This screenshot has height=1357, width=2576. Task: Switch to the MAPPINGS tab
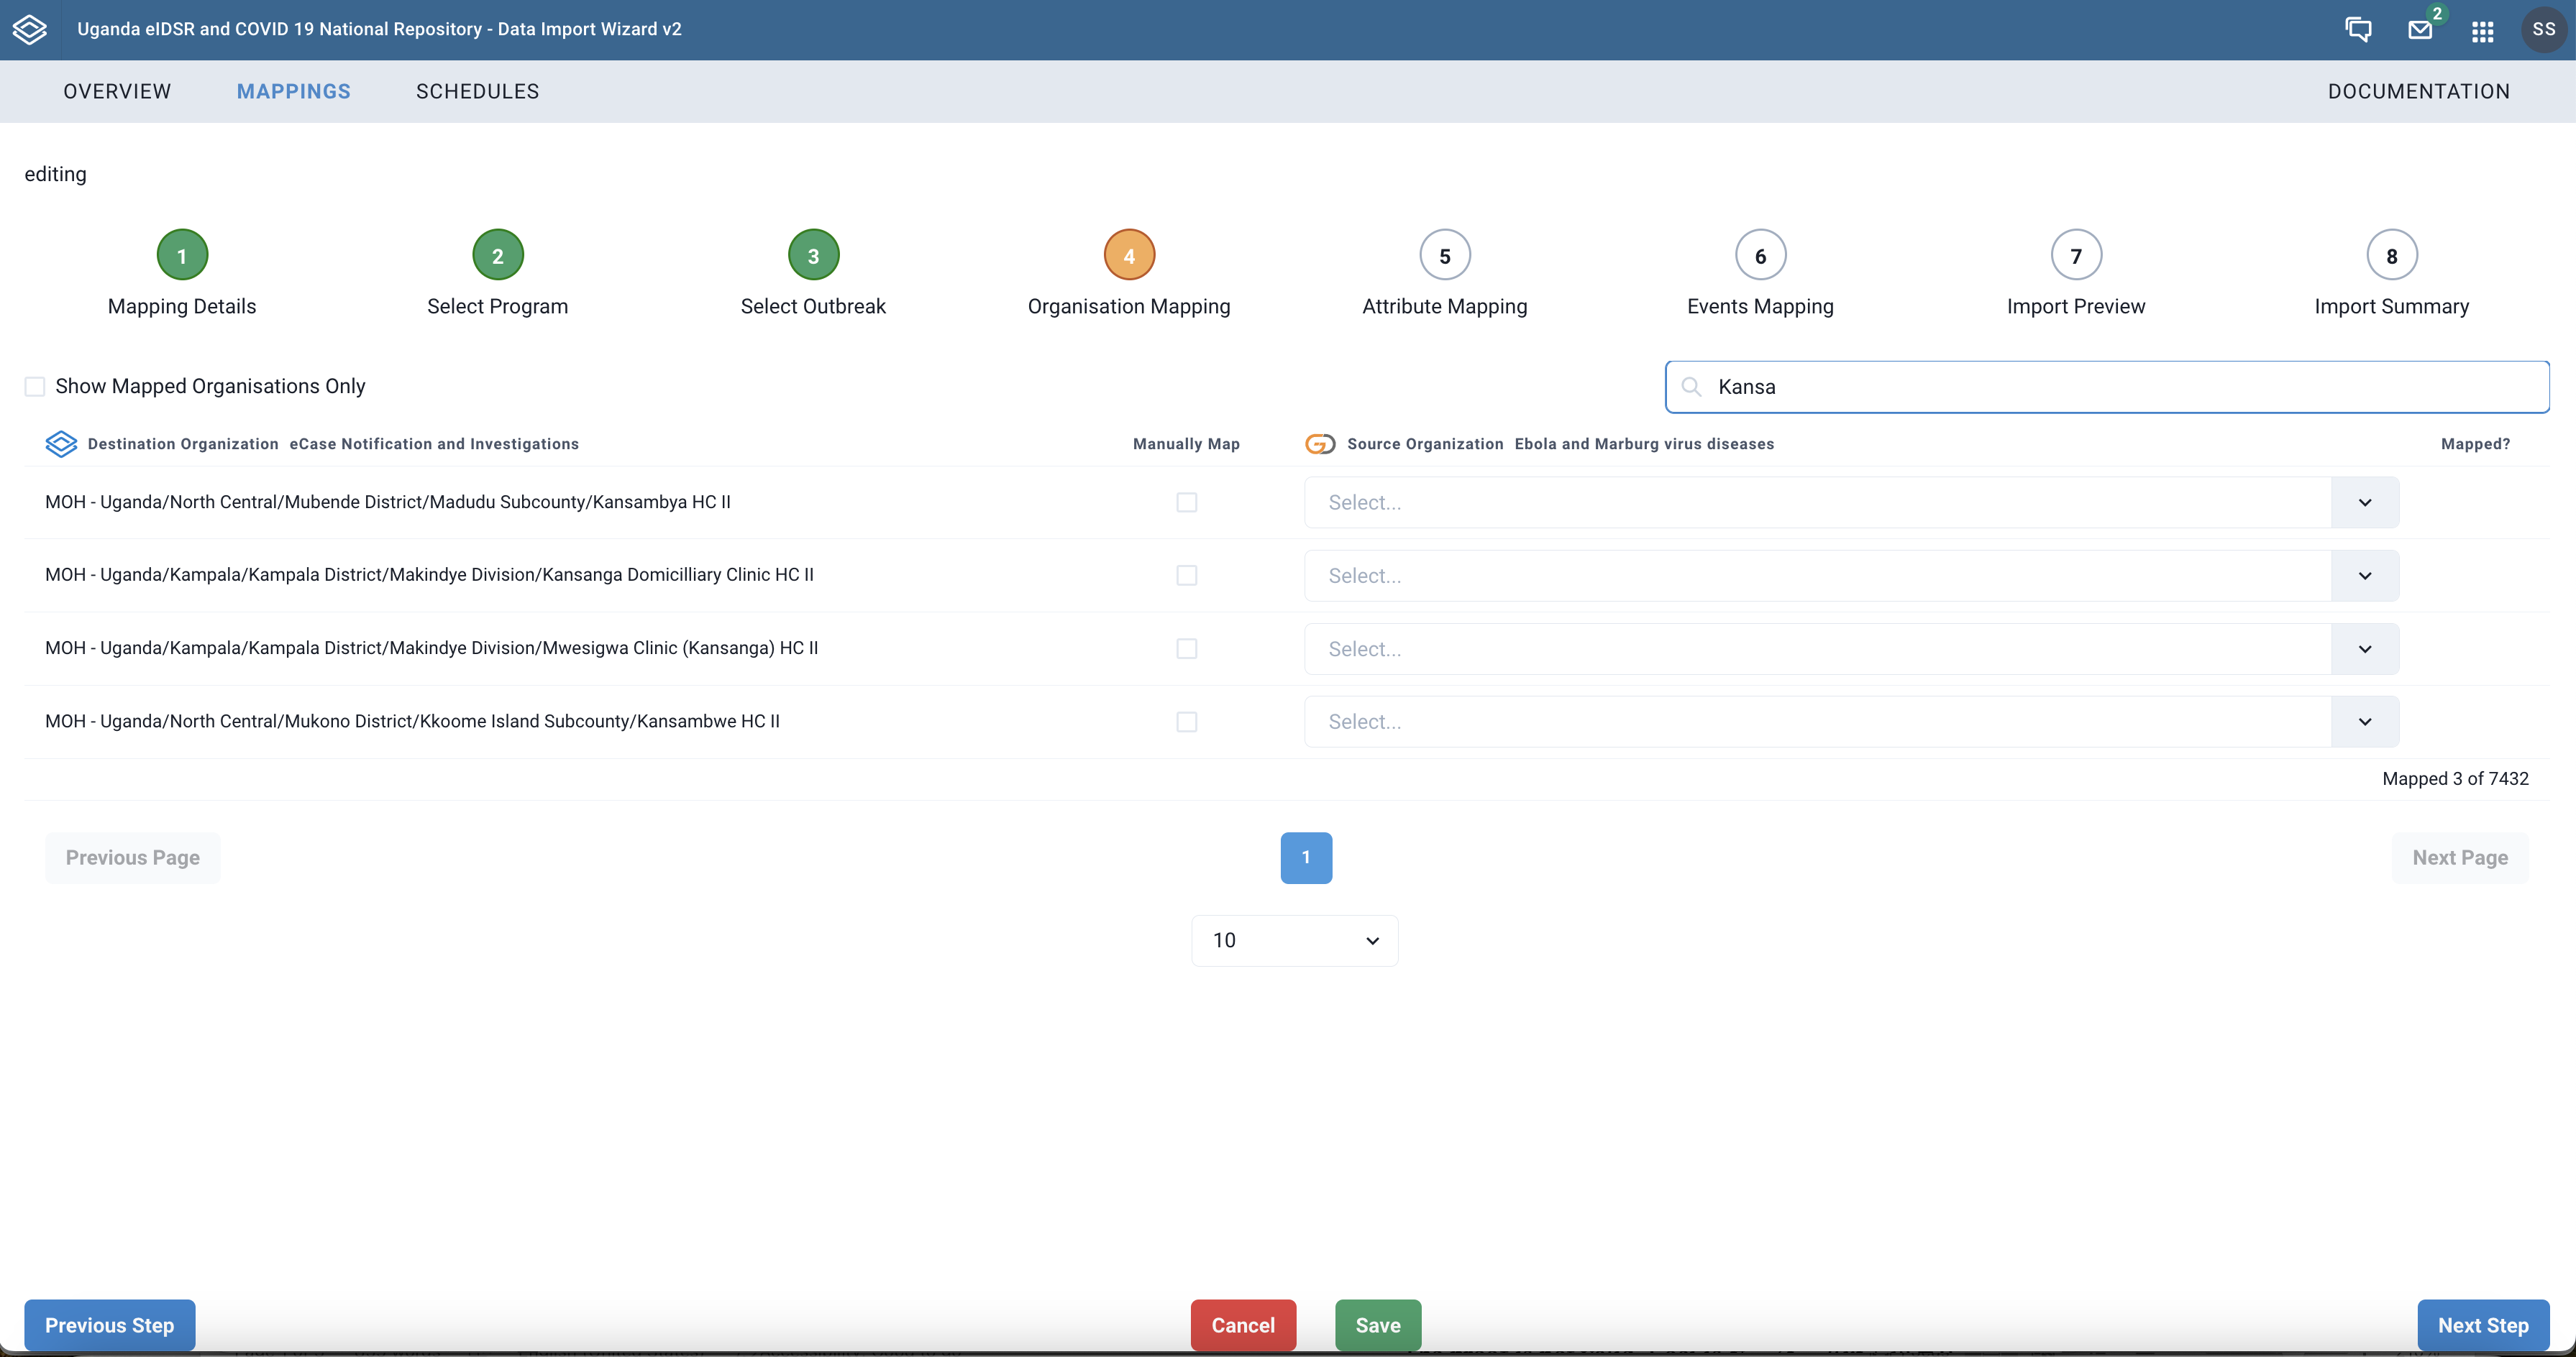click(x=294, y=91)
